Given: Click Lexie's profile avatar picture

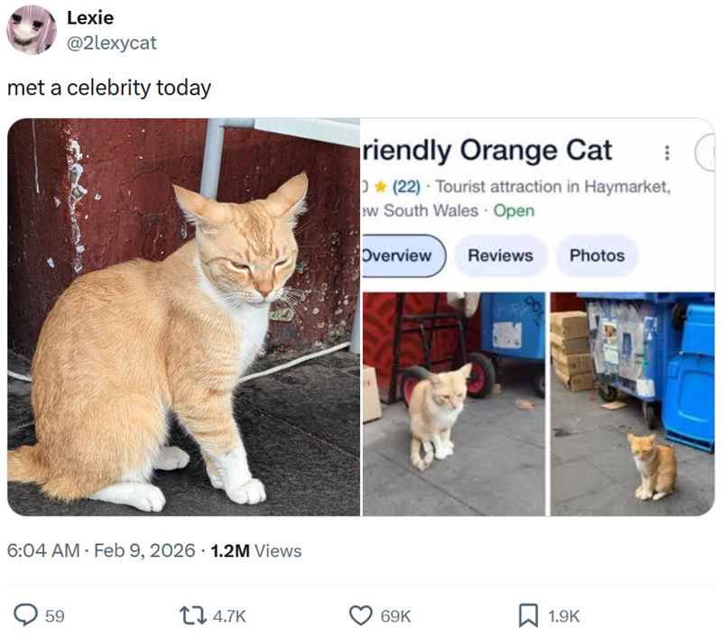Looking at the screenshot, I should [x=32, y=30].
